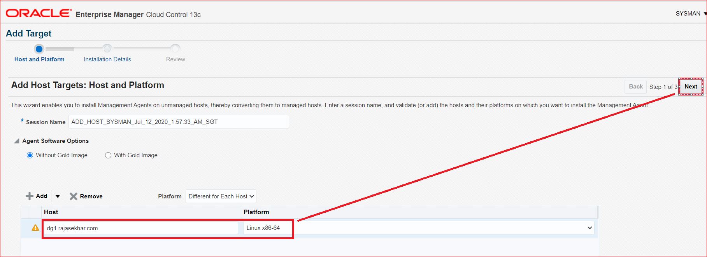Open the Add dropdown arrow menu

[x=58, y=196]
